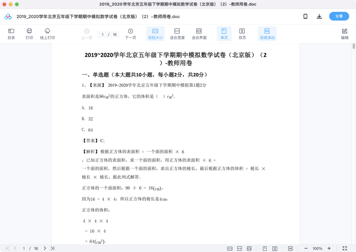Click the line 正方体的体积：
356x252 pixels.
[x=96, y=210]
